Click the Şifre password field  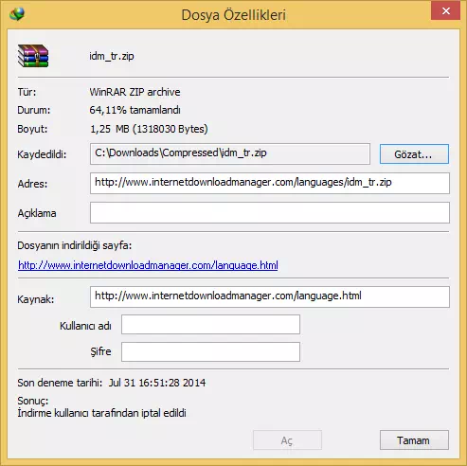point(210,351)
